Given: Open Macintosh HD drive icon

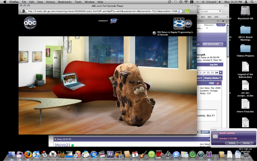Looking at the screenshot, I should 245,11.
